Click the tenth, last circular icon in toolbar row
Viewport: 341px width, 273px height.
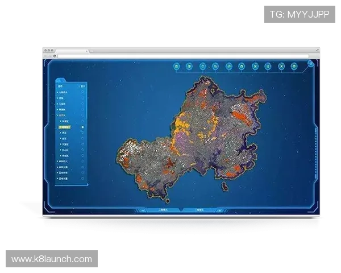point(294,67)
